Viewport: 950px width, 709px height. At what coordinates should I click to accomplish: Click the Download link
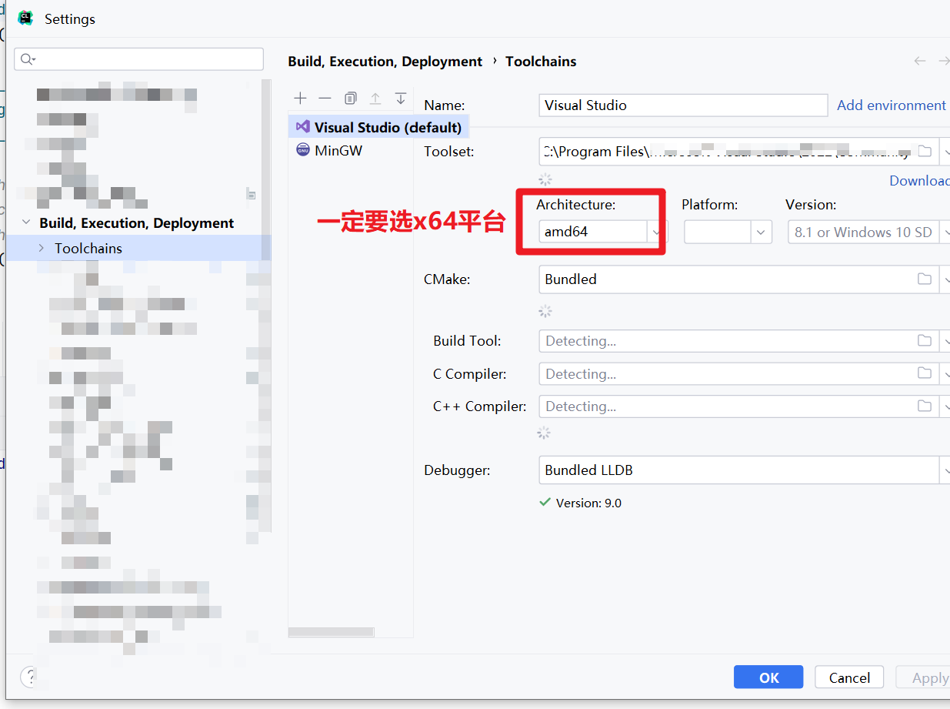pyautogui.click(x=919, y=180)
